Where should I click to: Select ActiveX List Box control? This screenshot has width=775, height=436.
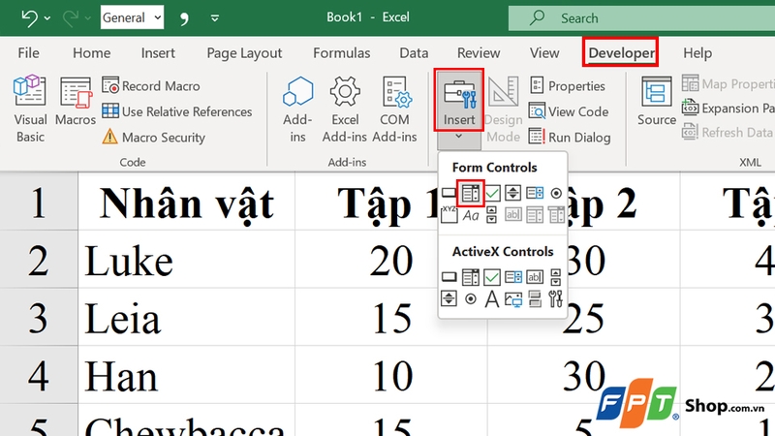click(513, 277)
